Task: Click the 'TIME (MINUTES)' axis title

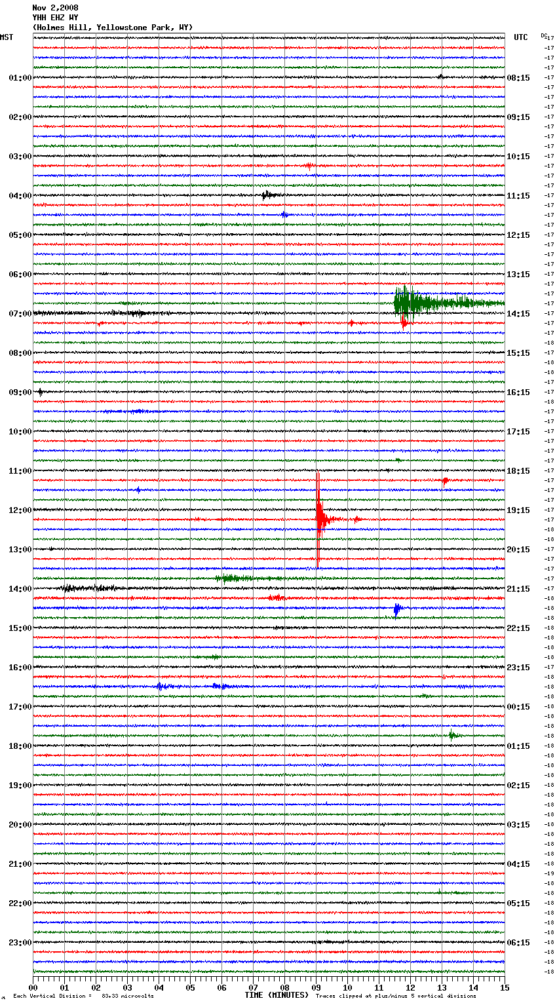Action: [x=277, y=995]
